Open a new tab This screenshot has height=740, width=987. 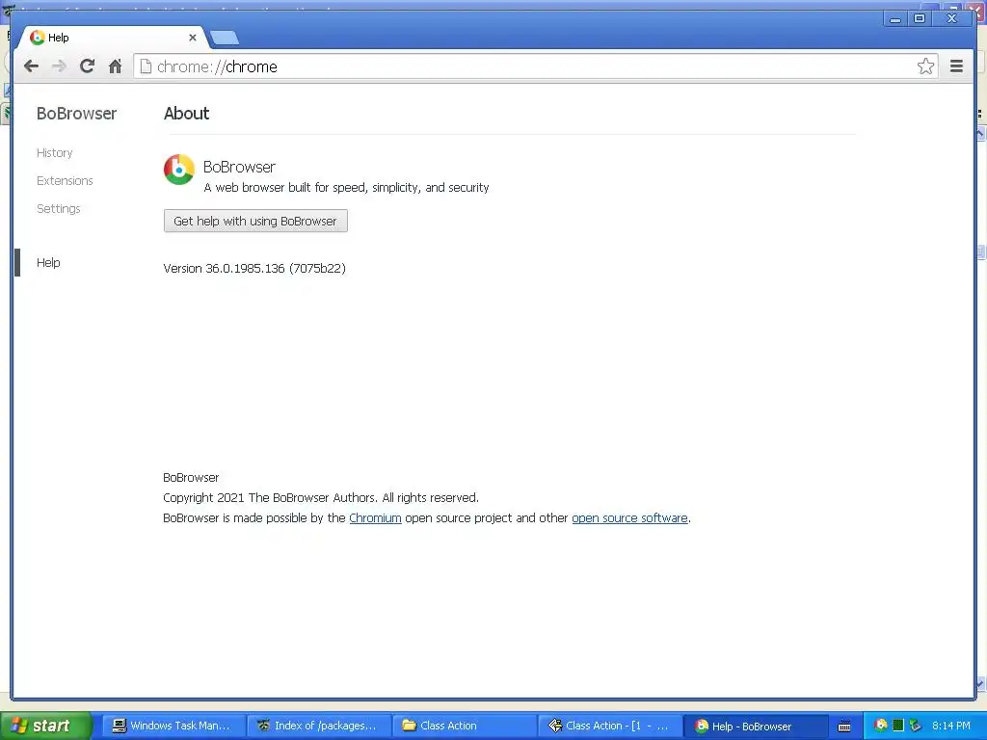tap(225, 38)
